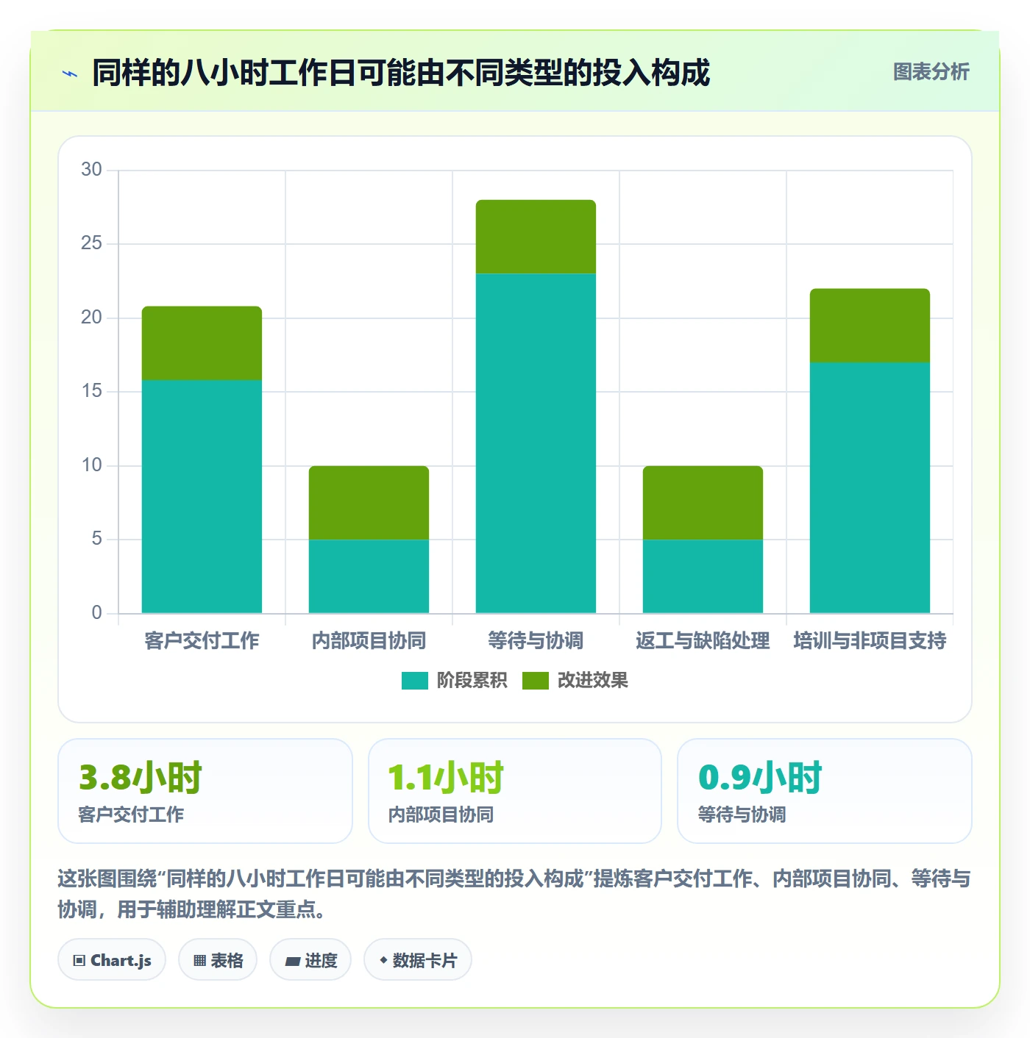
Task: Open the 3.8小时 客户交付工作 data card
Action: coord(205,791)
